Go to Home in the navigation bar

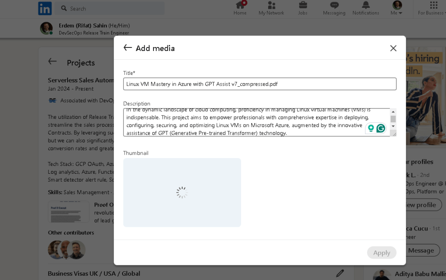(x=240, y=8)
